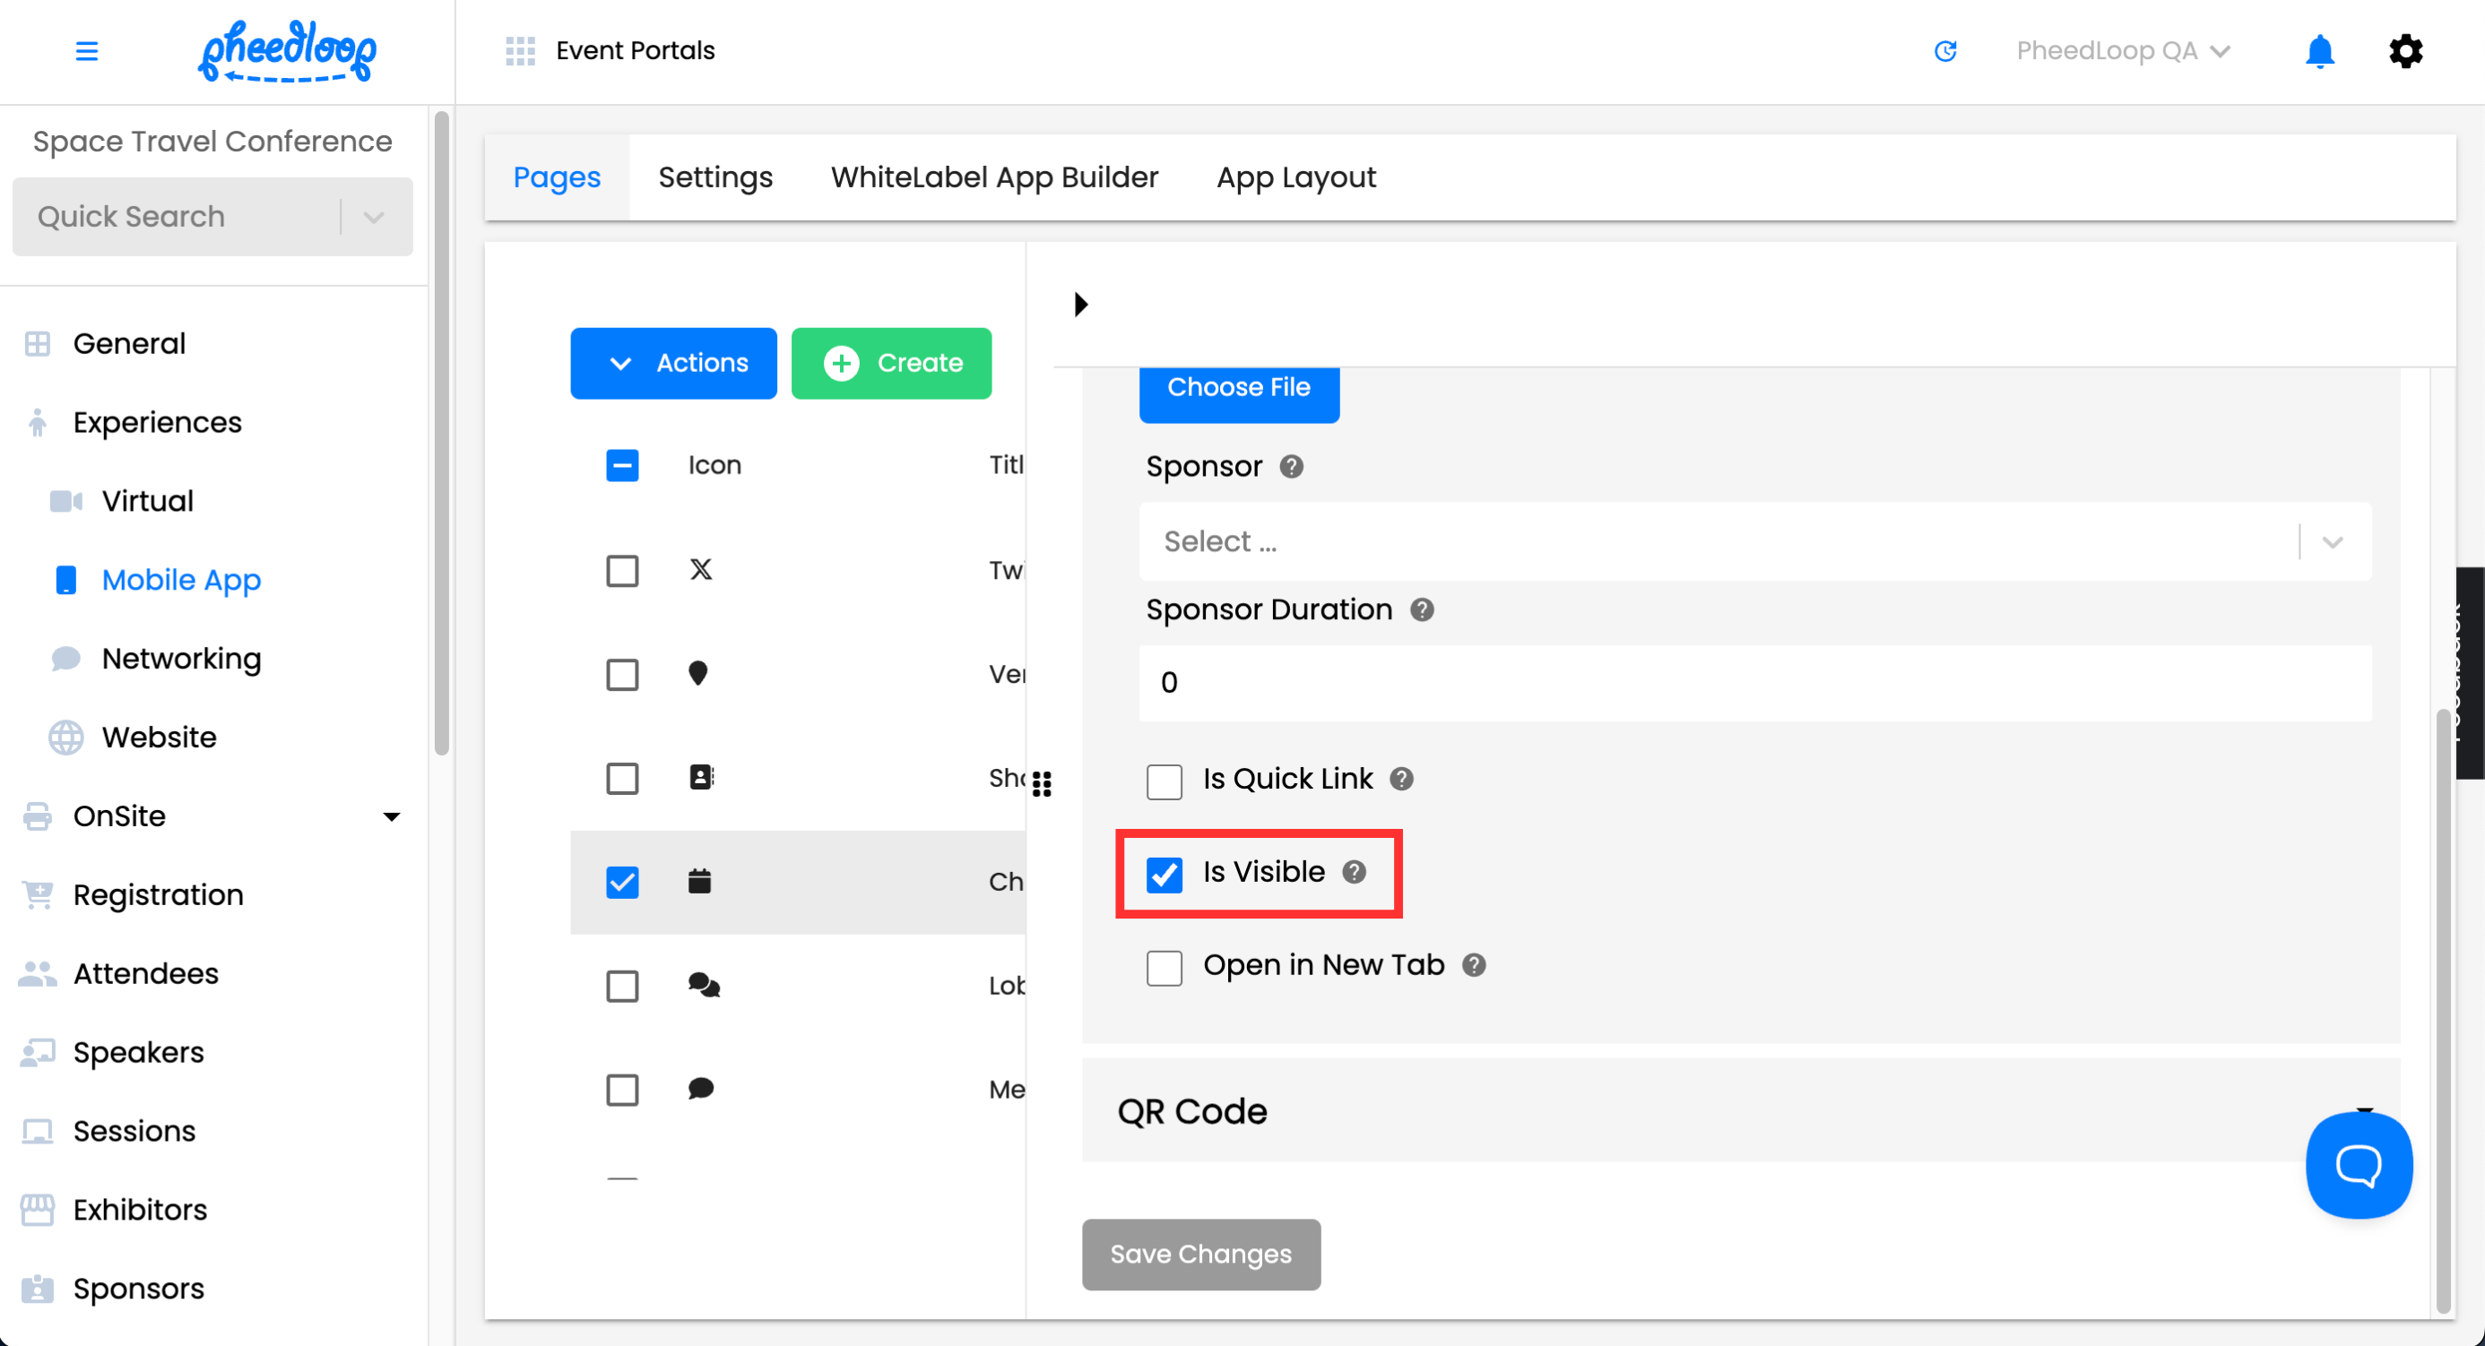The width and height of the screenshot is (2485, 1346).
Task: Click the Save Changes button
Action: click(1201, 1255)
